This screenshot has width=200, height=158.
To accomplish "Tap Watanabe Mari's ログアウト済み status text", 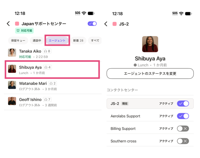I will pos(29,89).
